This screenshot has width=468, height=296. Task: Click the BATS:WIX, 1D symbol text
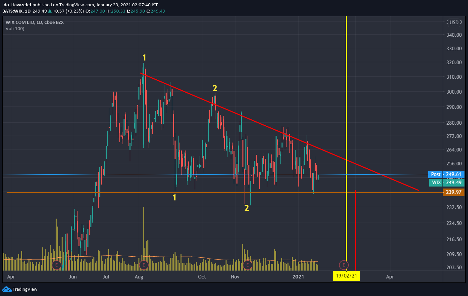17,11
